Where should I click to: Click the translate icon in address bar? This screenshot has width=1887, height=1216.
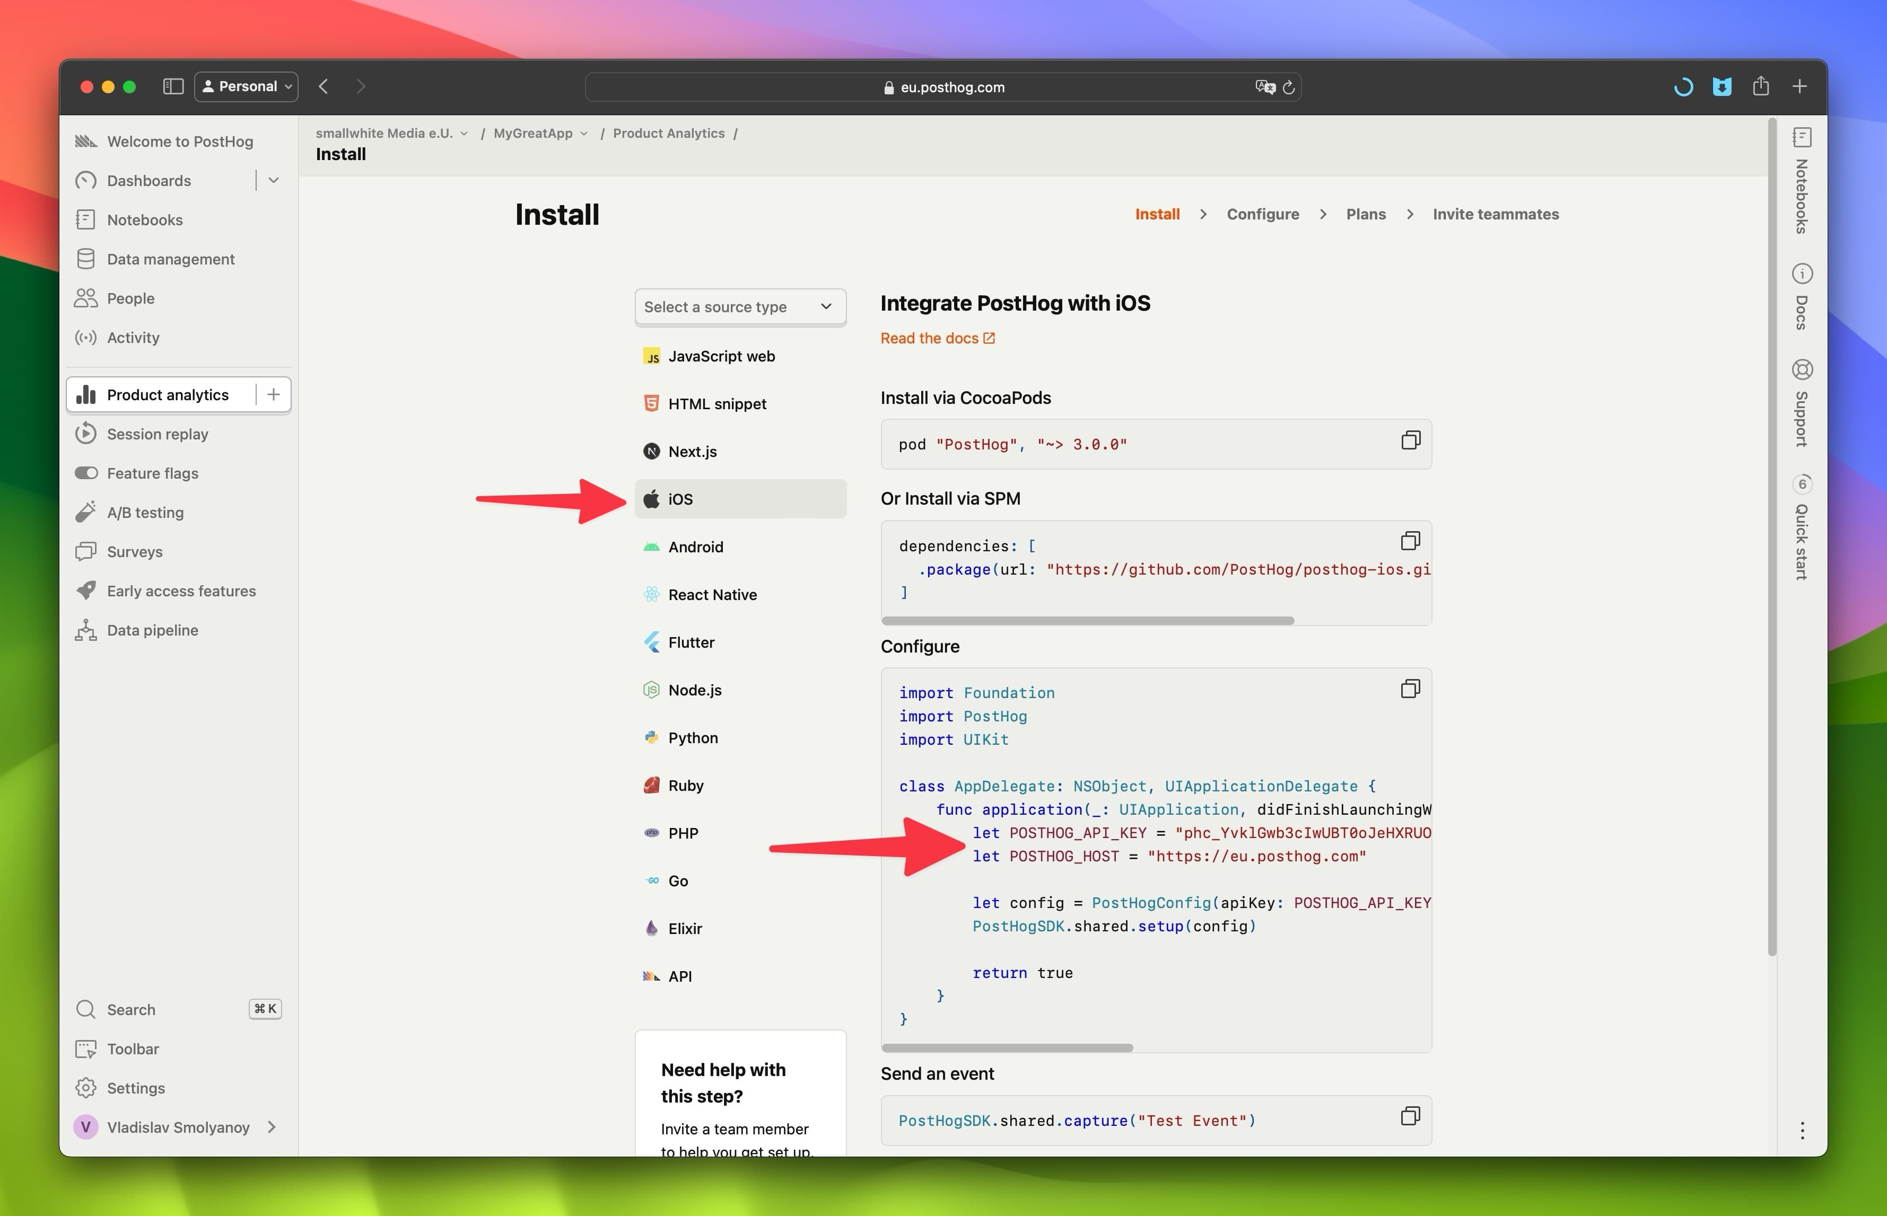click(x=1264, y=87)
